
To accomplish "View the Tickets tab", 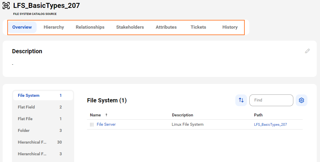I will [198, 27].
